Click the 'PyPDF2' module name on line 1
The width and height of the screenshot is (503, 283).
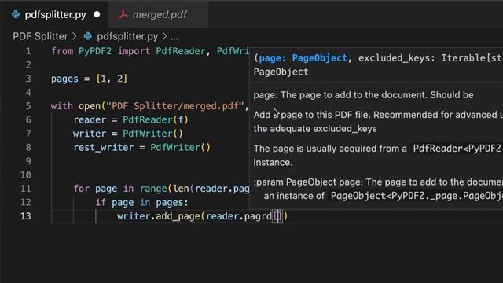(x=95, y=51)
